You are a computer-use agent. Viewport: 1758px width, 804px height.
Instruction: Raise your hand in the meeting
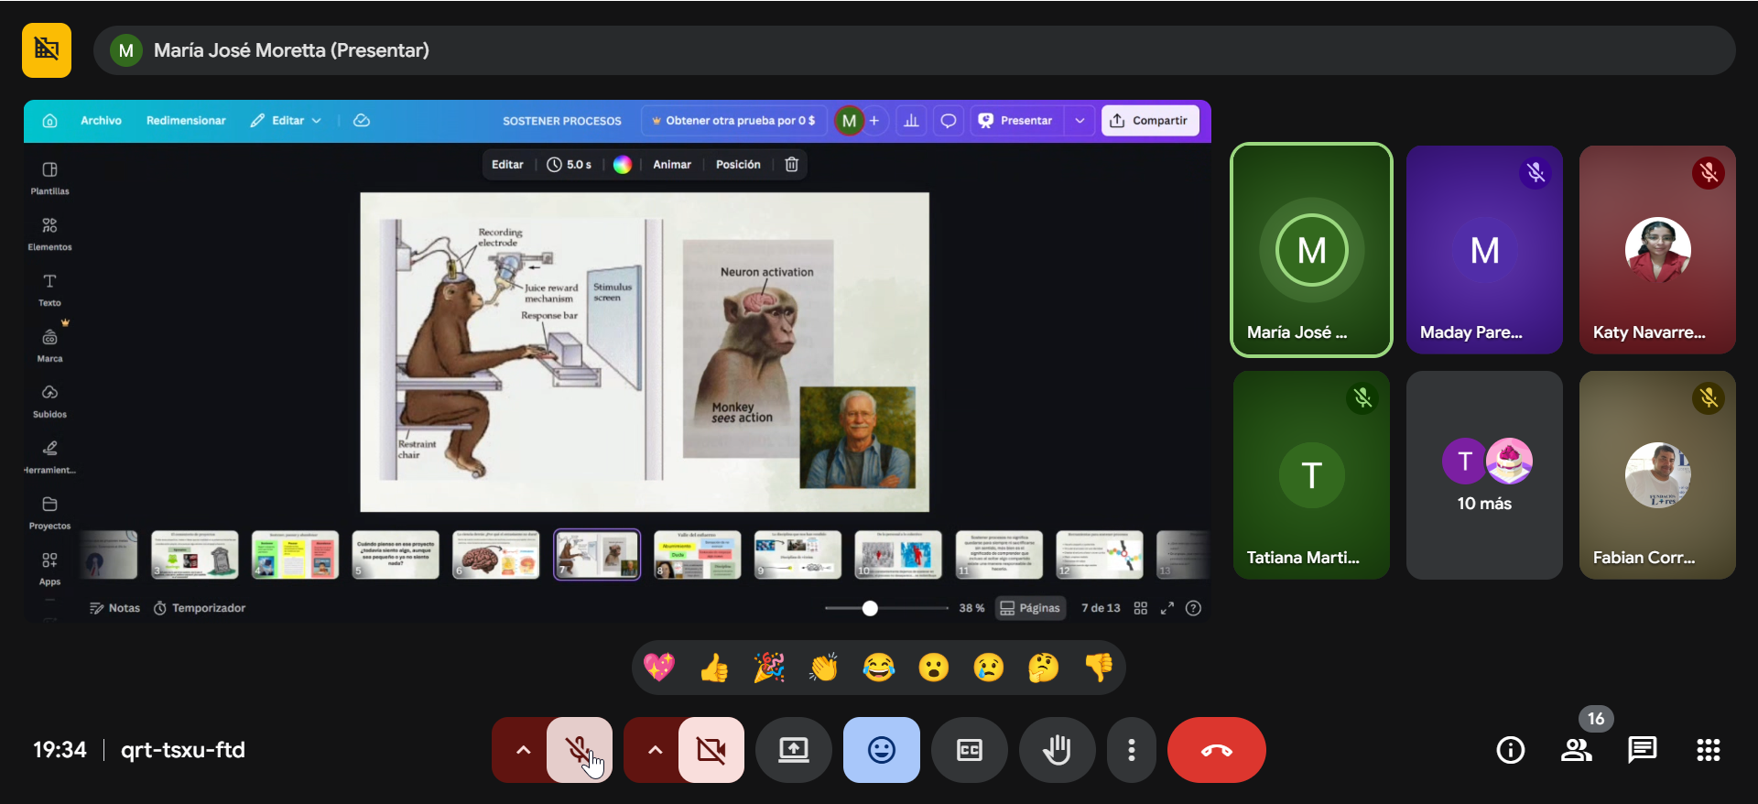1057,750
